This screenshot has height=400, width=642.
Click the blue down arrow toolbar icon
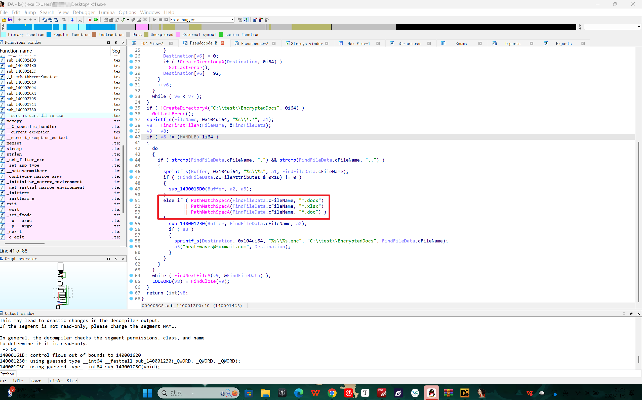(72, 20)
